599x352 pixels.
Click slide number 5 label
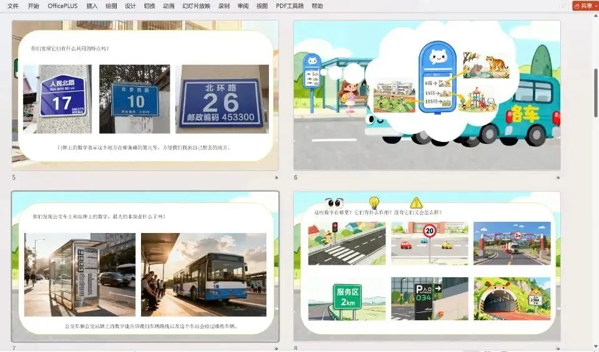tap(14, 178)
